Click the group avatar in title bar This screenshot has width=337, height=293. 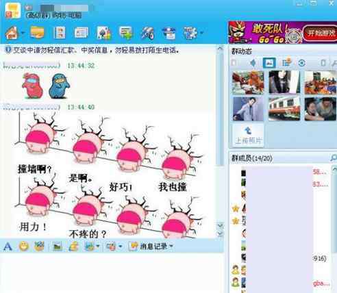coord(13,10)
